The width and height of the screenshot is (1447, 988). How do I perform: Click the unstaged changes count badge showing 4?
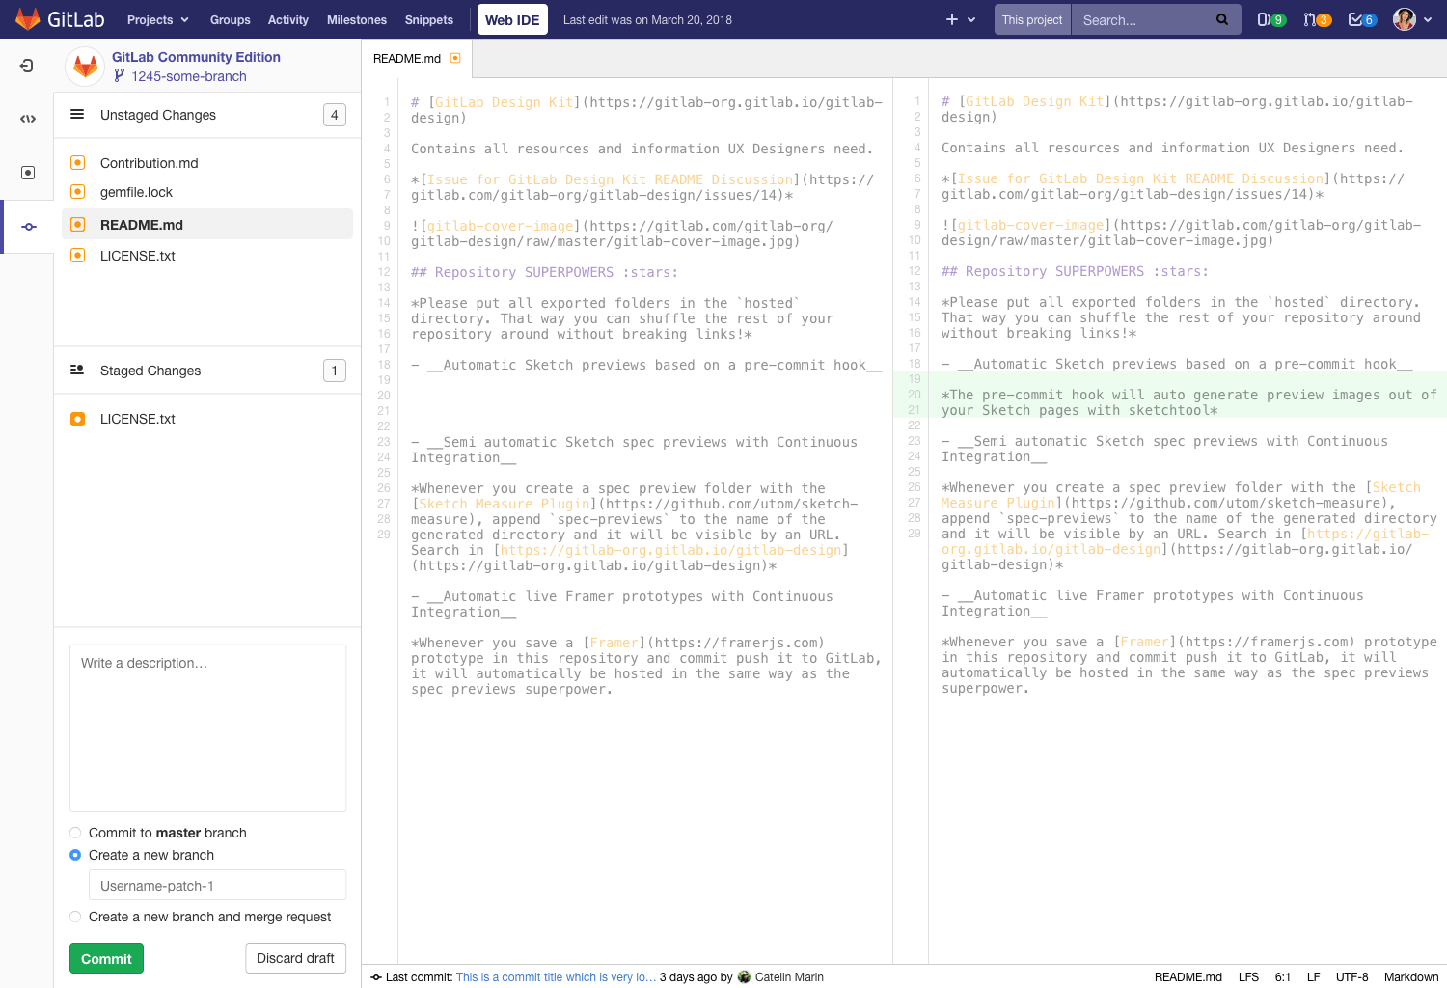(334, 114)
